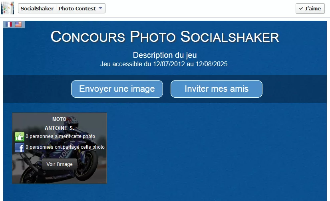
Task: Click '0 personnes aiment cette photo' text
Action: pyautogui.click(x=60, y=136)
